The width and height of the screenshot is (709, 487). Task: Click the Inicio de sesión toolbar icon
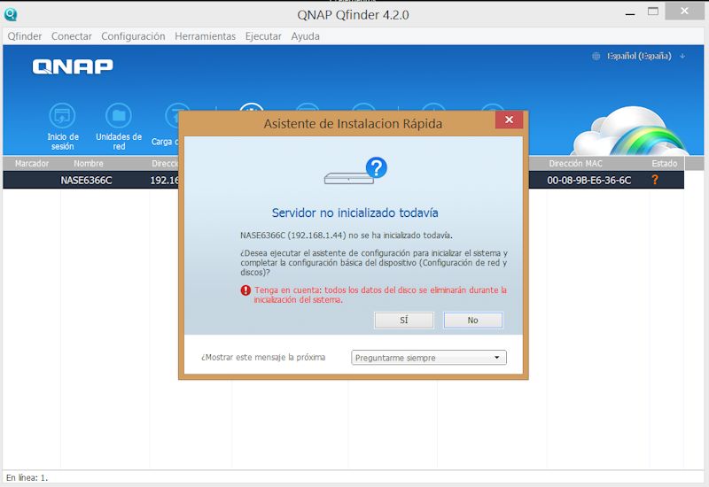tap(62, 116)
